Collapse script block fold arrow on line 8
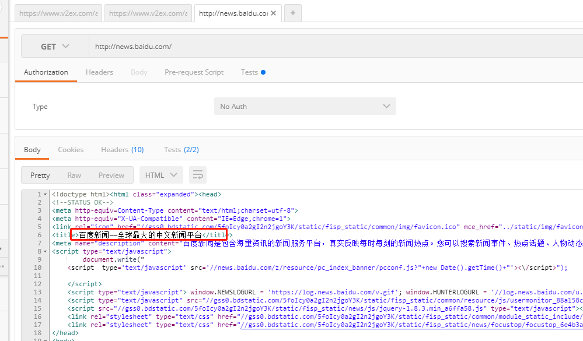 [x=46, y=251]
